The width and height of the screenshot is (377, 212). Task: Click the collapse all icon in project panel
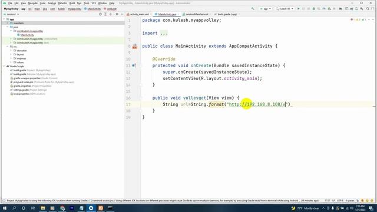tap(111, 14)
